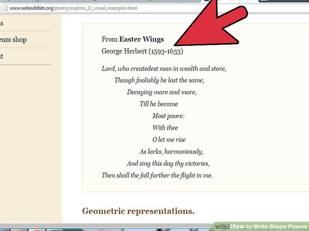The height and width of the screenshot is (231, 309).
Task: Click the line "As larks, harmoniously,"
Action: tap(171, 151)
